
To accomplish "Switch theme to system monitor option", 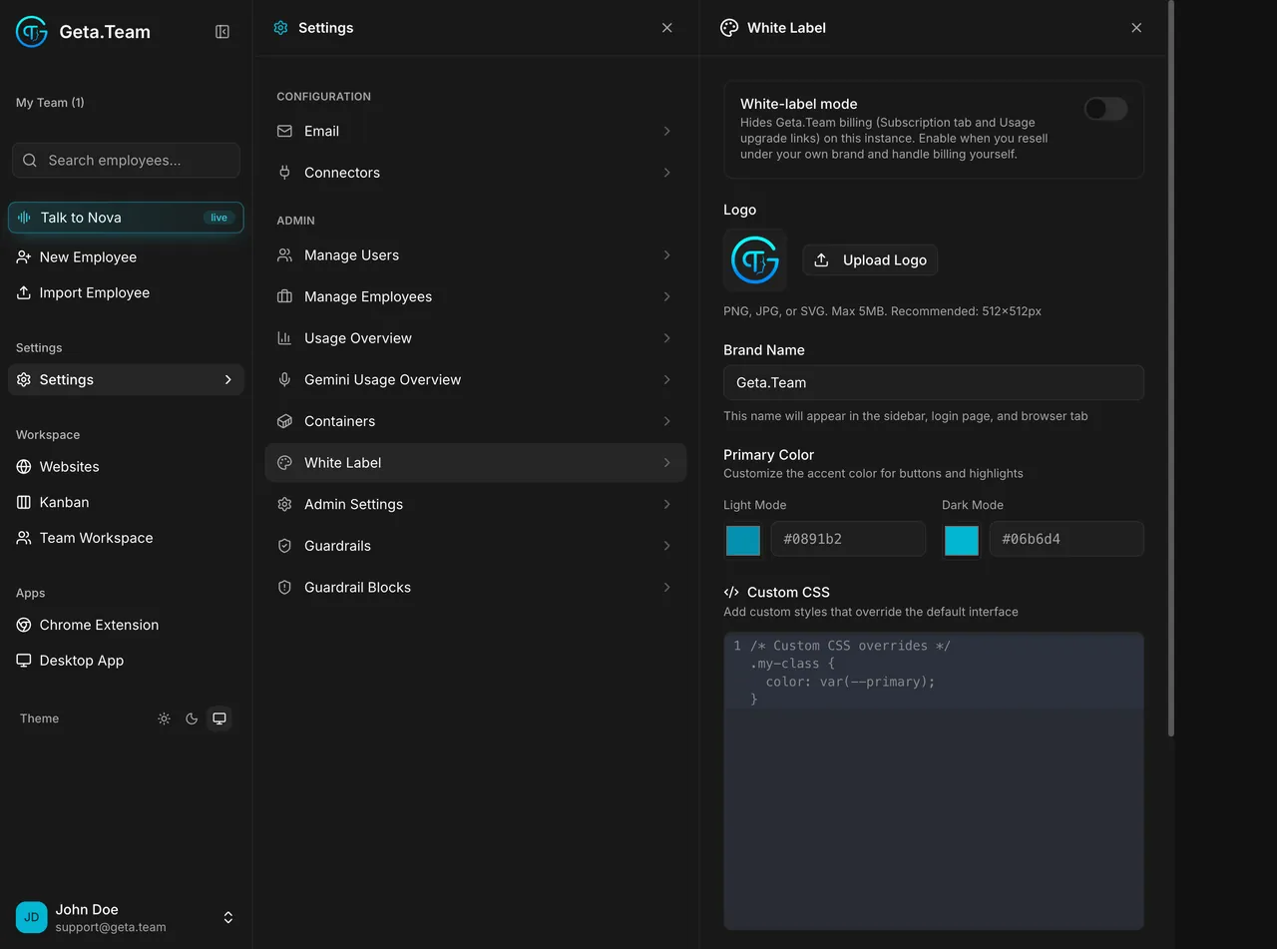I will point(219,718).
